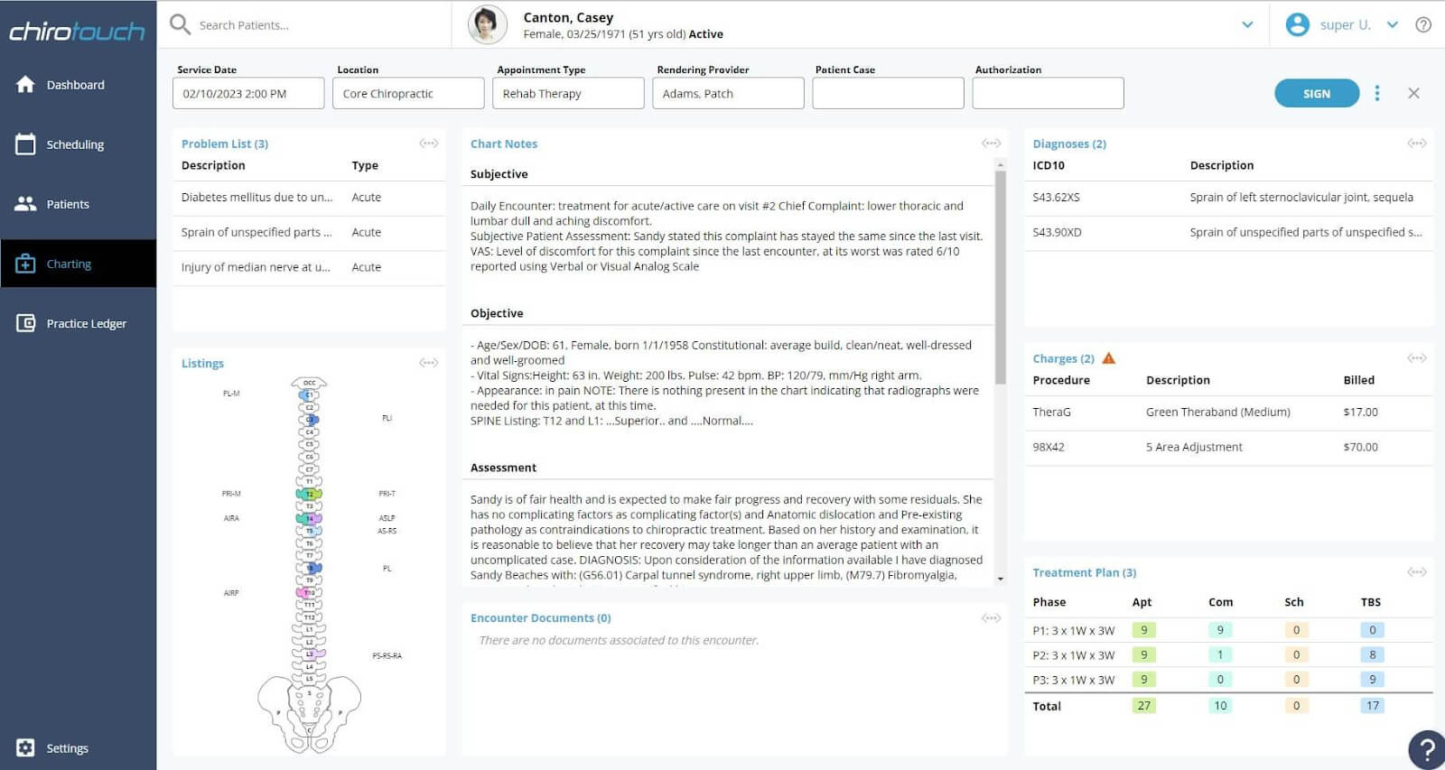This screenshot has height=770, width=1445.
Task: Expand the Treatment Plan panel arrows
Action: click(x=1417, y=572)
